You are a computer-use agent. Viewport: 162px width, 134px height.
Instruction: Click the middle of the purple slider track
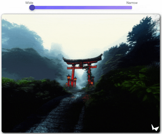click(82, 8)
